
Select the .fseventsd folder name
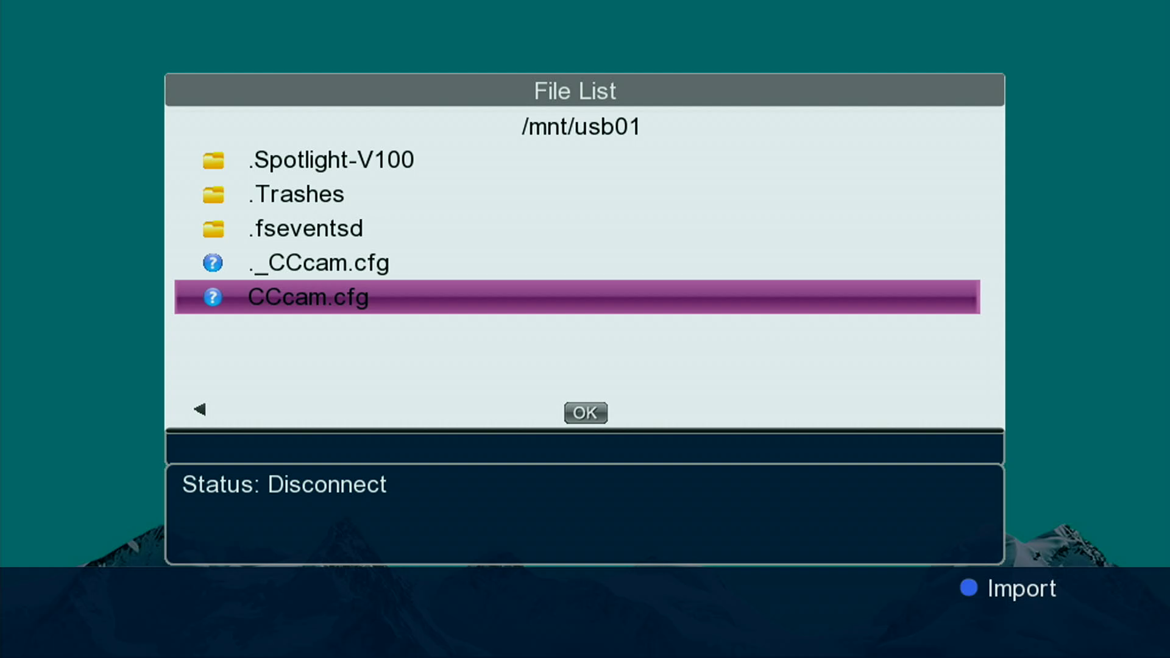click(305, 228)
